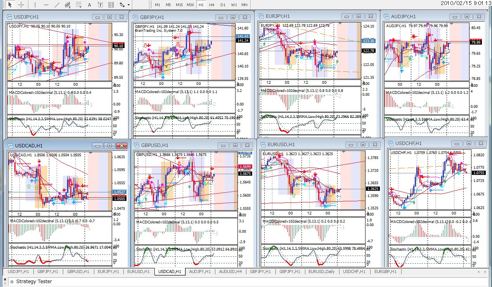The image size is (492, 287).
Task: Click the Strategy Tester panel label
Action: 34,282
